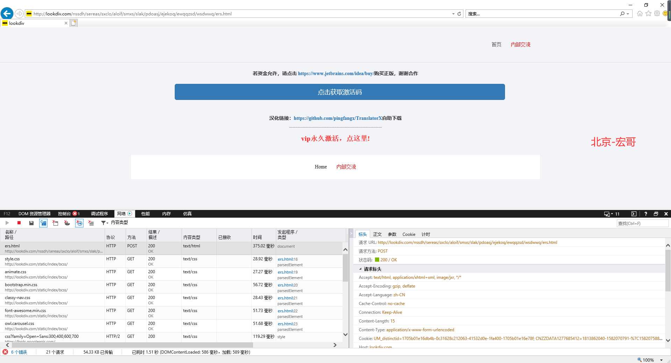Refresh the page with the reload icon

click(x=459, y=14)
